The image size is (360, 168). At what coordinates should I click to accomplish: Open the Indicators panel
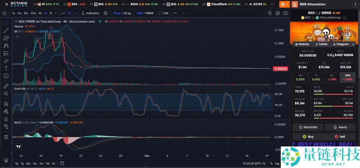(x=90, y=13)
